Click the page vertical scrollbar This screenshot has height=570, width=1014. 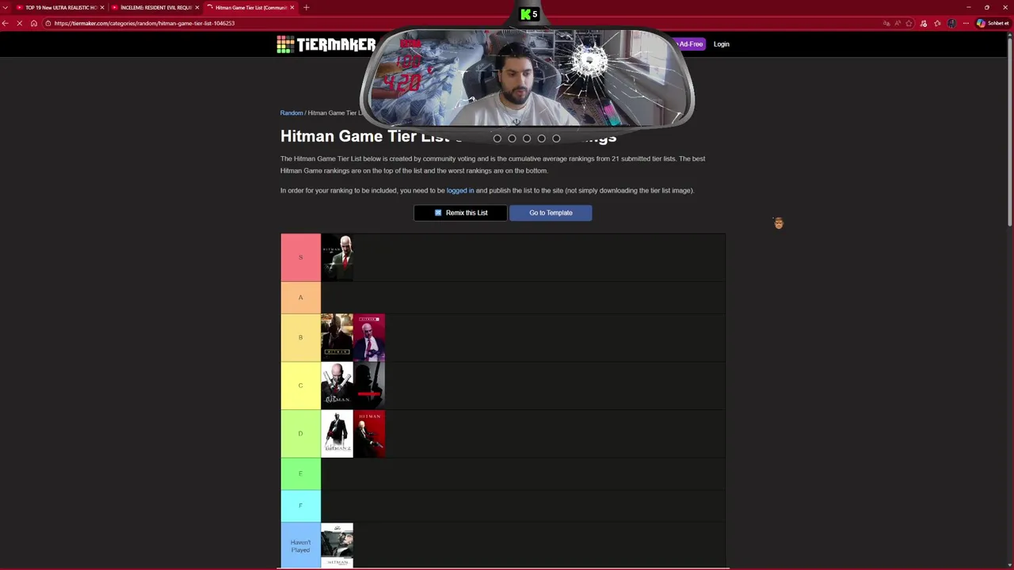[x=1009, y=131]
